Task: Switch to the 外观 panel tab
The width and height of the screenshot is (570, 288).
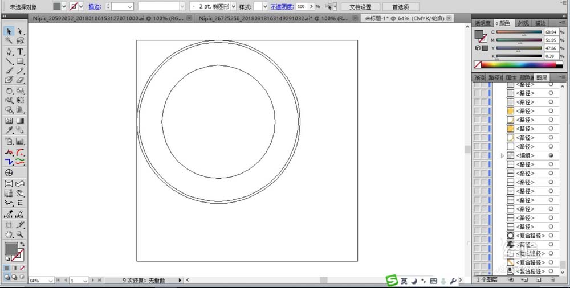Action: [523, 23]
